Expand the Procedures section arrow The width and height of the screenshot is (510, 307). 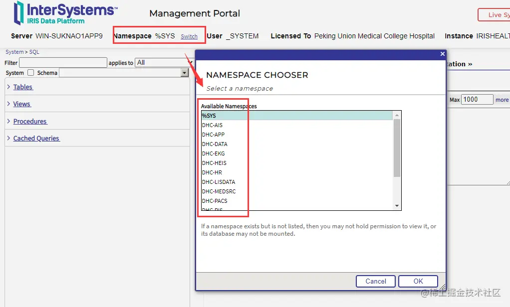[x=8, y=121]
